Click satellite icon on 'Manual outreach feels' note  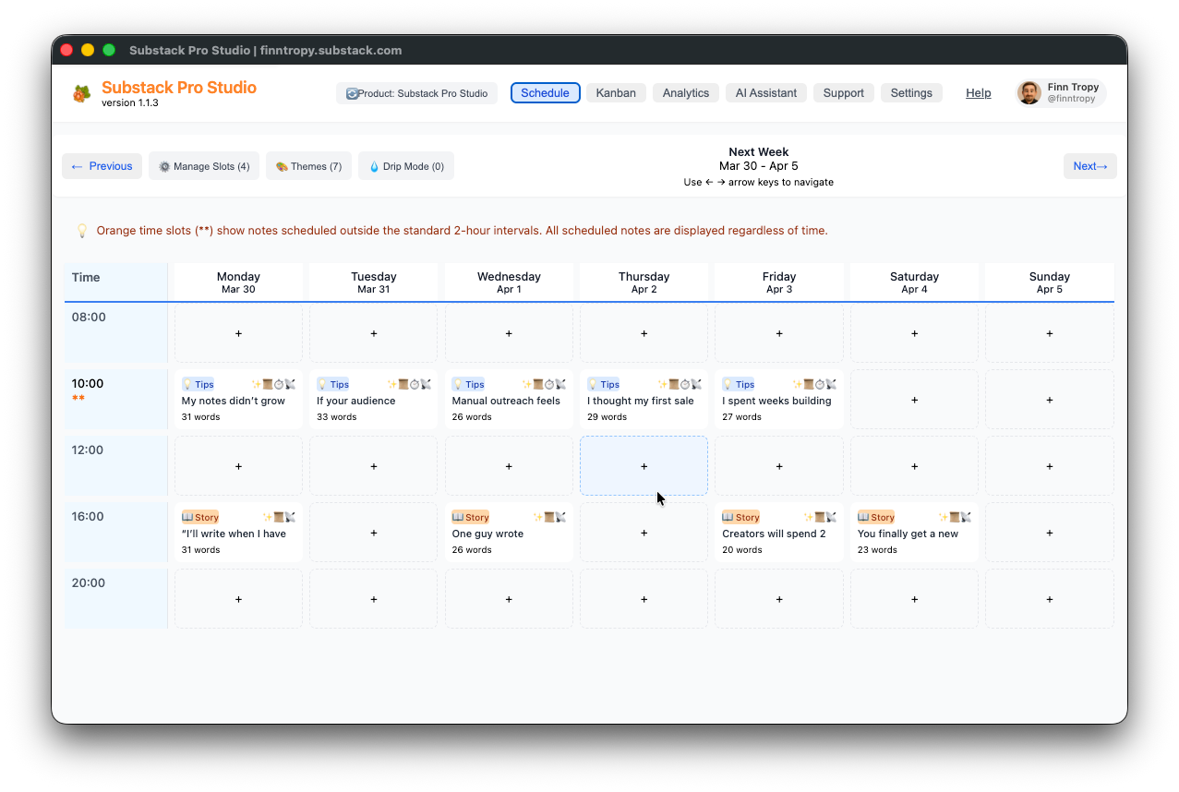coord(560,384)
